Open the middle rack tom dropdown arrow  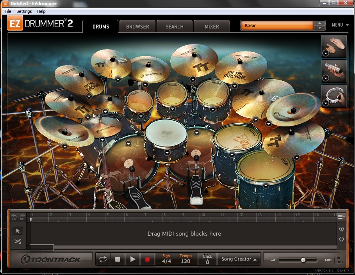[x=173, y=109]
